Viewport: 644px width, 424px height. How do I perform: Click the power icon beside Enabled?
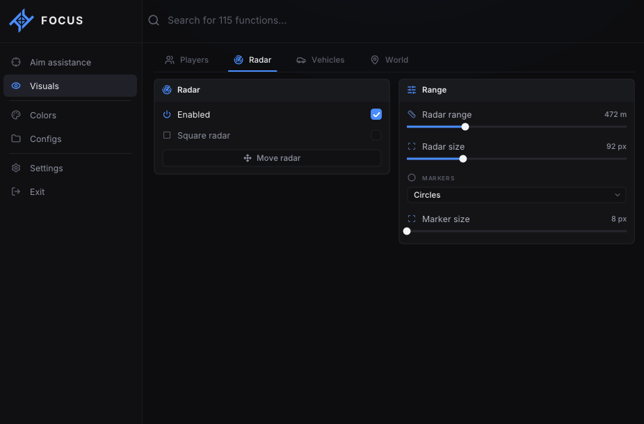[167, 114]
